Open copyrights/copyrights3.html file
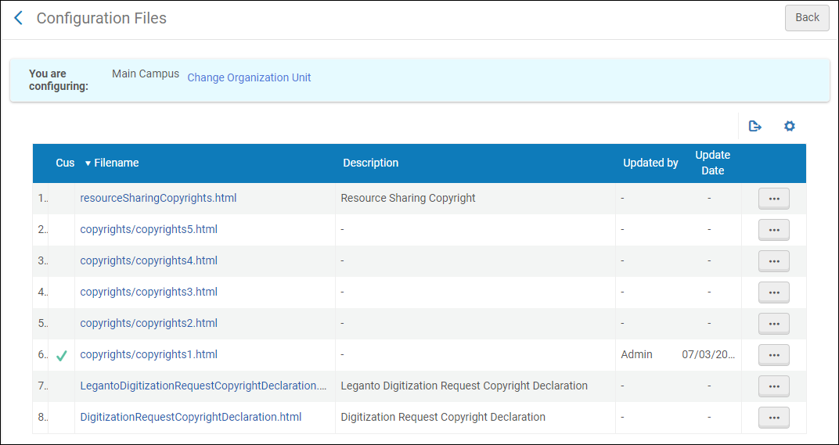Screen dimensions: 839x445 149,292
